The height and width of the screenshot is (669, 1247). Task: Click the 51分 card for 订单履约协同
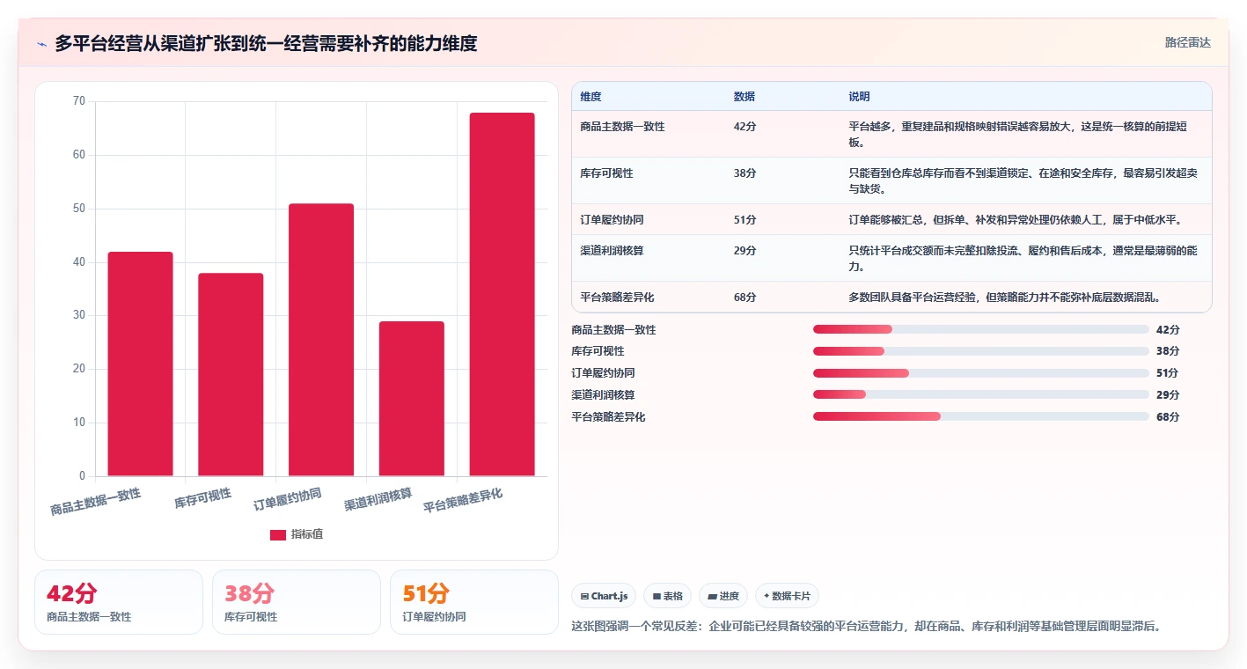point(474,602)
